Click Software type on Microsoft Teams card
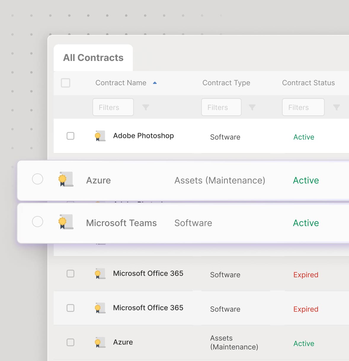The width and height of the screenshot is (349, 361). click(193, 223)
